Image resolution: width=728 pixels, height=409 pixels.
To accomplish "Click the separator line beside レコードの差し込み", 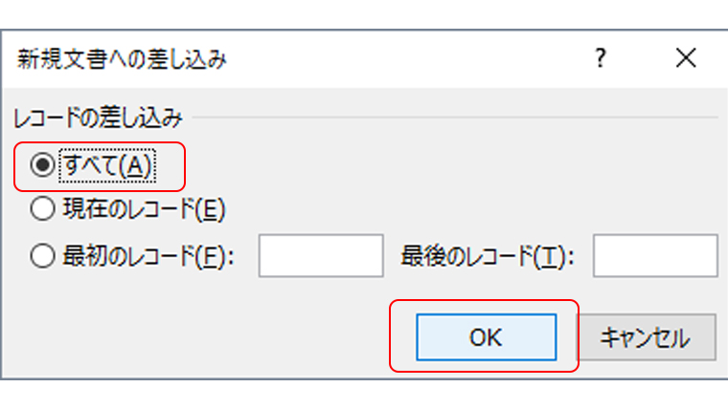I will (460, 118).
